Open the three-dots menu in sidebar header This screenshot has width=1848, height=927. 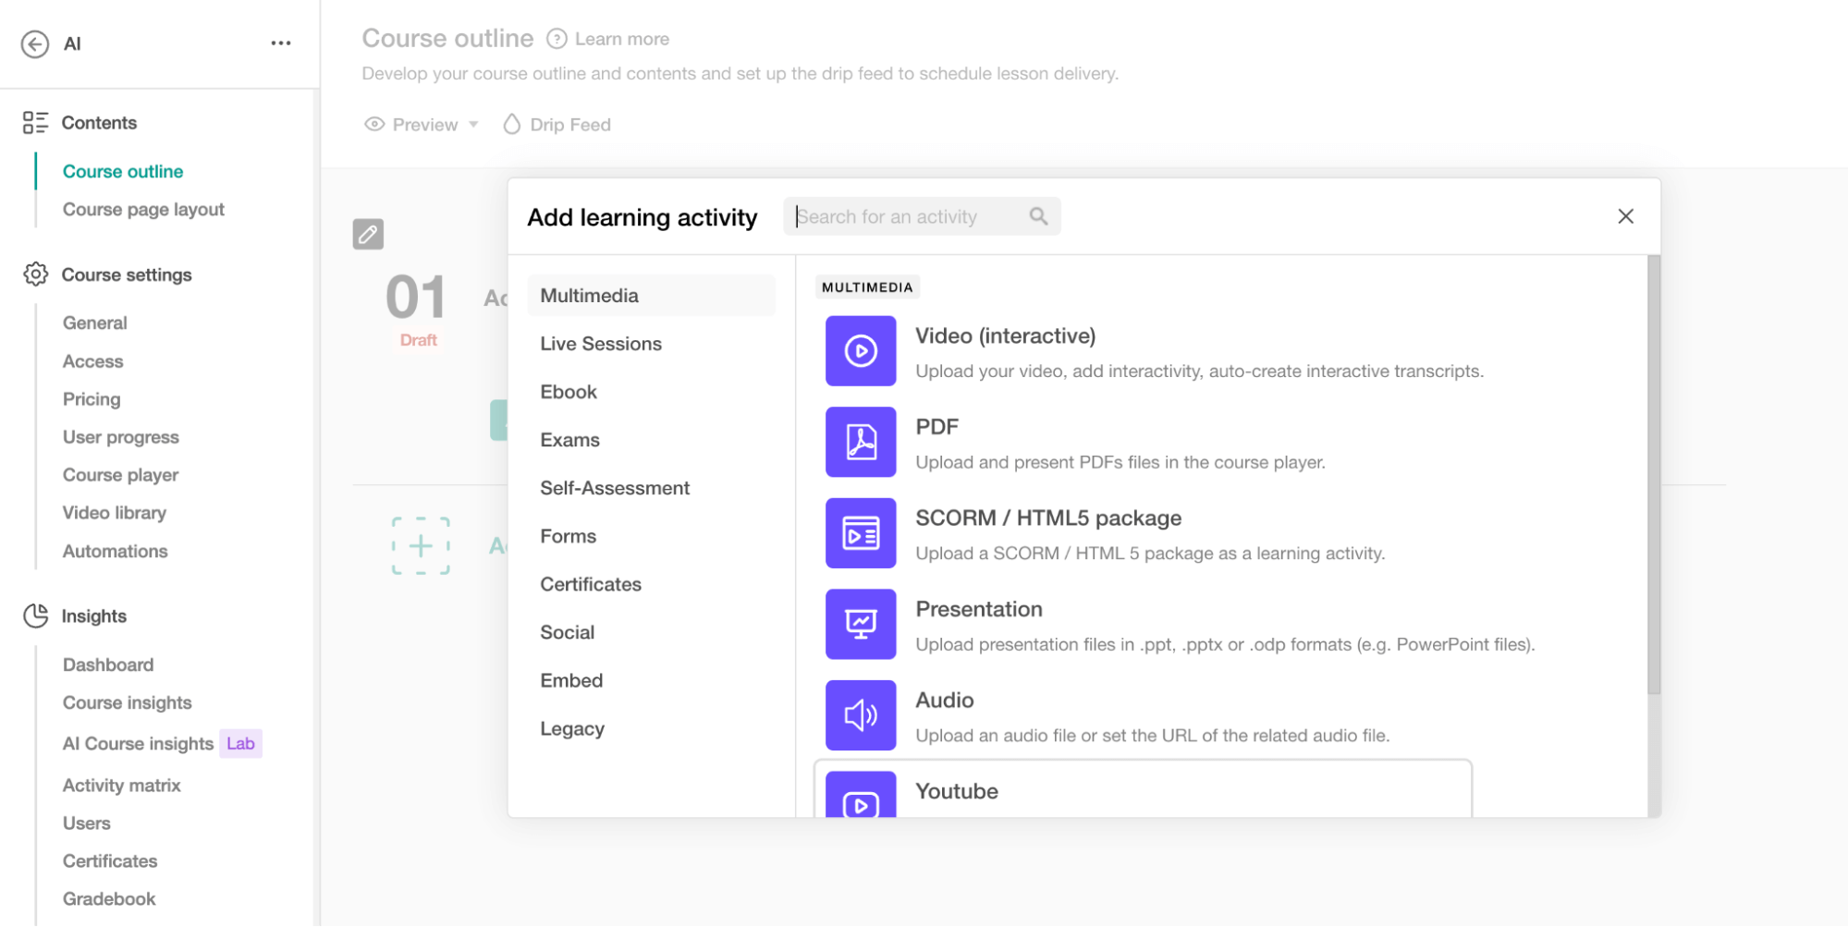pyautogui.click(x=281, y=43)
